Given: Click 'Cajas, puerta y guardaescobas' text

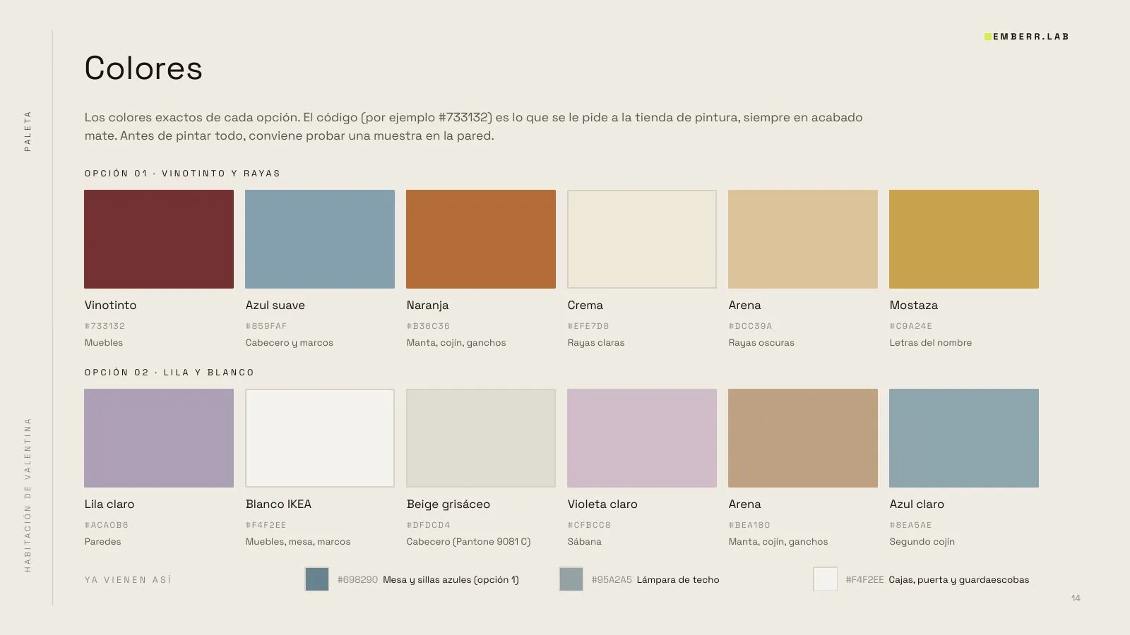Looking at the screenshot, I should click(959, 580).
